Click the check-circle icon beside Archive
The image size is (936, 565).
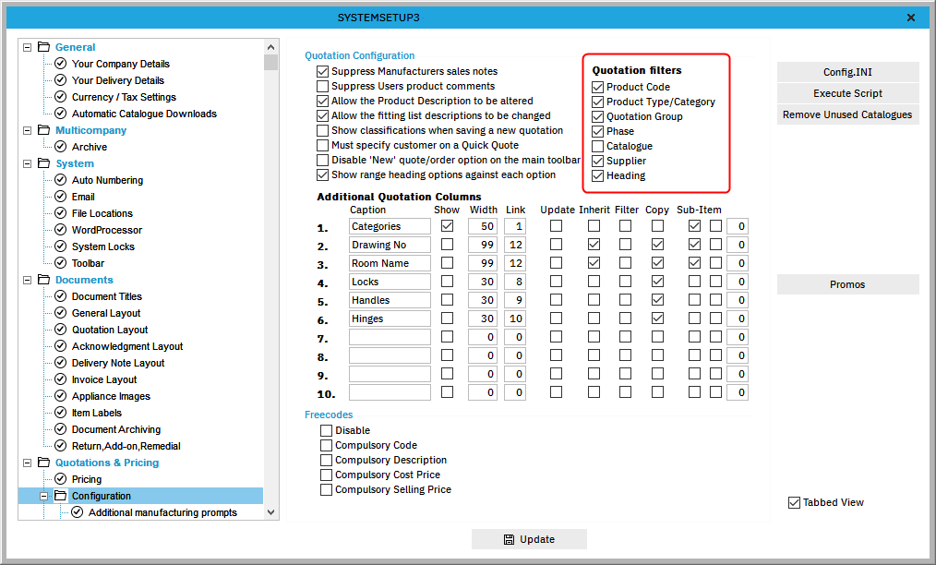[x=60, y=146]
